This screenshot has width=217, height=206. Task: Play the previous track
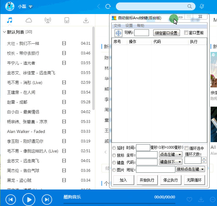point(11,200)
